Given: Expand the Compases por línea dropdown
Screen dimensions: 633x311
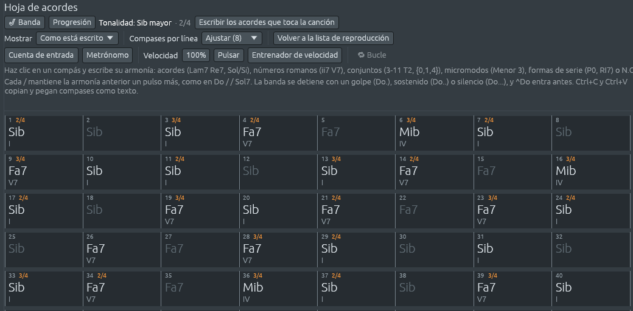Looking at the screenshot, I should coord(232,38).
